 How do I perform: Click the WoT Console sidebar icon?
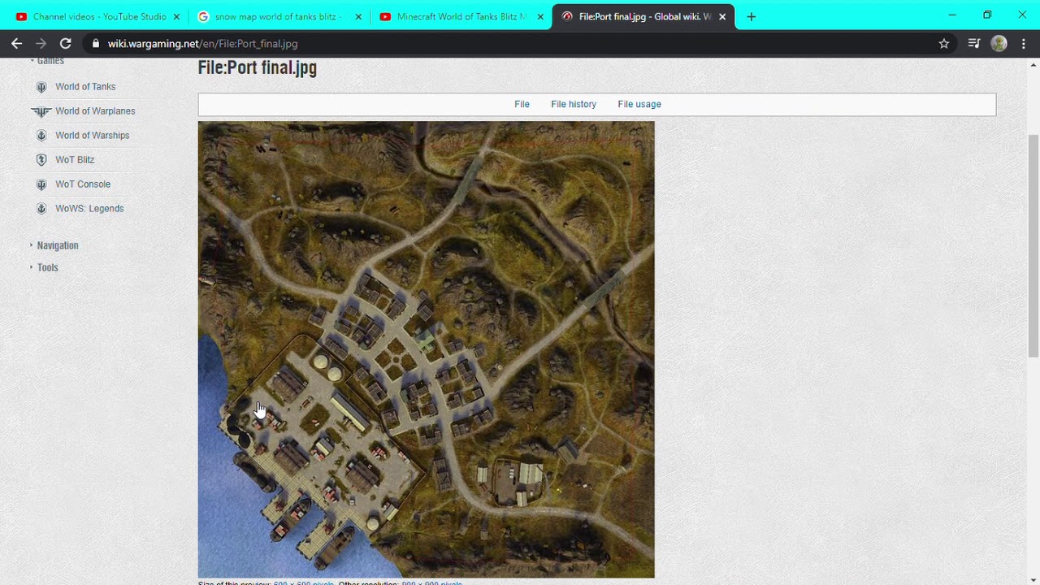tap(41, 184)
